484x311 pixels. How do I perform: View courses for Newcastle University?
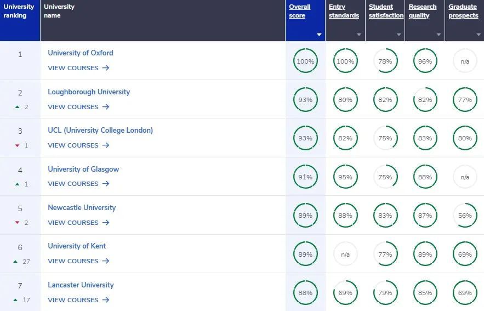coord(79,223)
